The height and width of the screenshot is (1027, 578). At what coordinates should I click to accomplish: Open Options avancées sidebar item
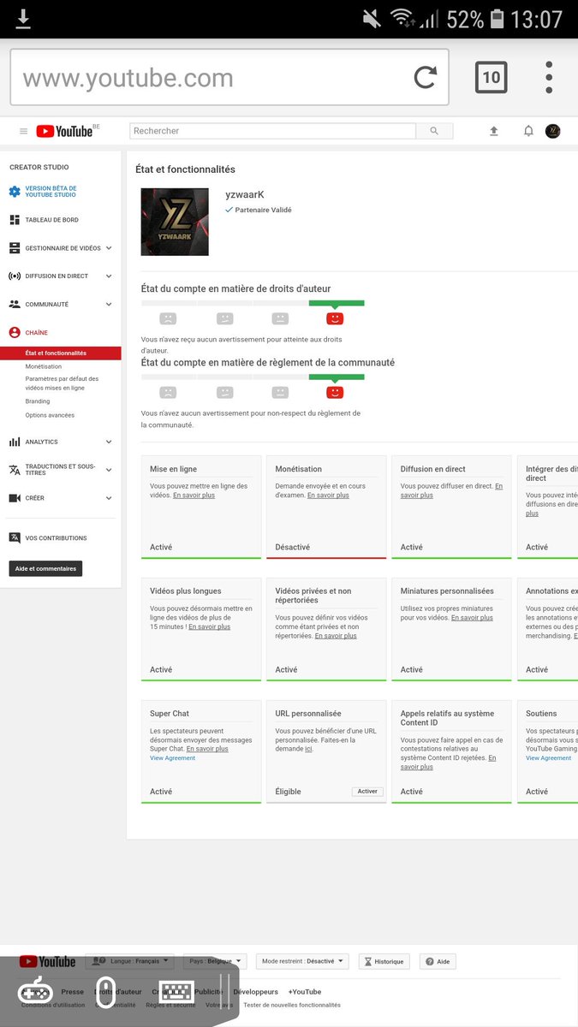click(50, 415)
